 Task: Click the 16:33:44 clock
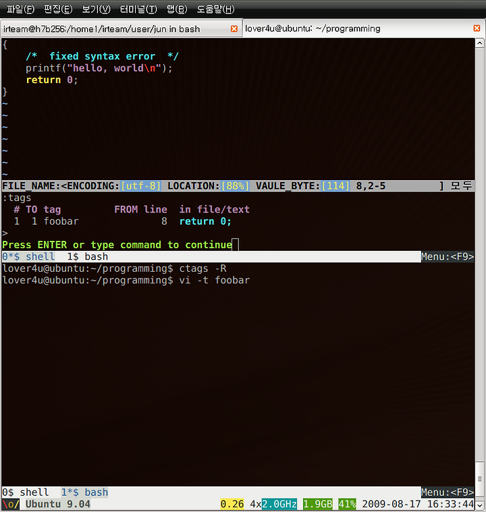[450, 504]
